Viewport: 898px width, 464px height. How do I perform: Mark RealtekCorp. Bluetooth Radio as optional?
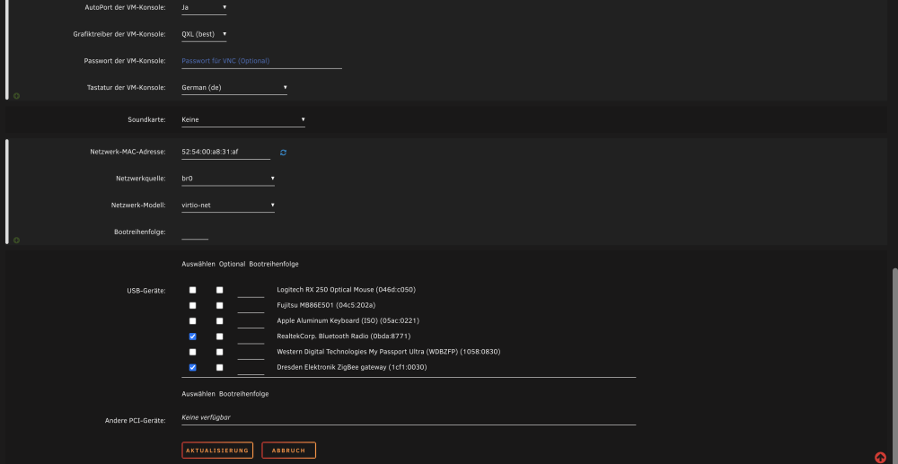(219, 337)
